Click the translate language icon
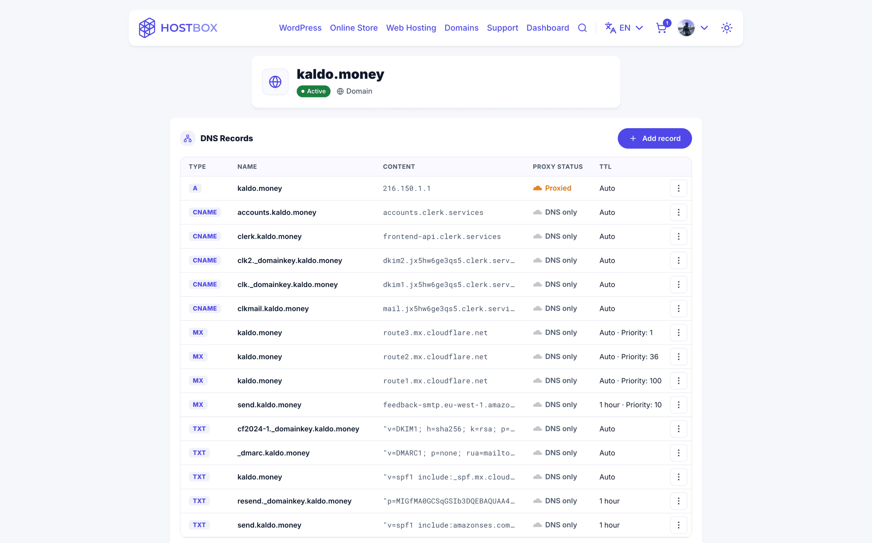 [610, 28]
